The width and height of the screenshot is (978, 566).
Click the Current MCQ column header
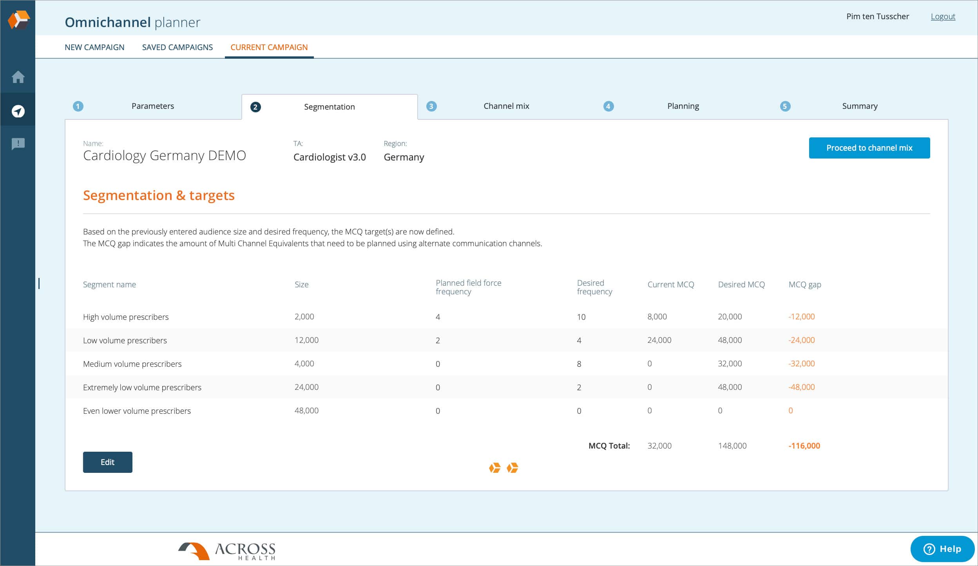coord(670,285)
